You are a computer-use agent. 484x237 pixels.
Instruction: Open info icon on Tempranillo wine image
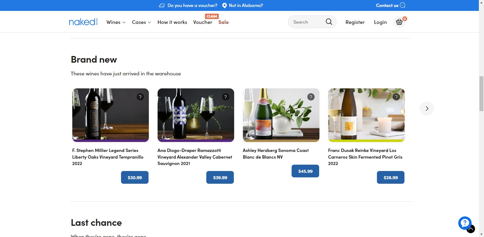[x=140, y=97]
